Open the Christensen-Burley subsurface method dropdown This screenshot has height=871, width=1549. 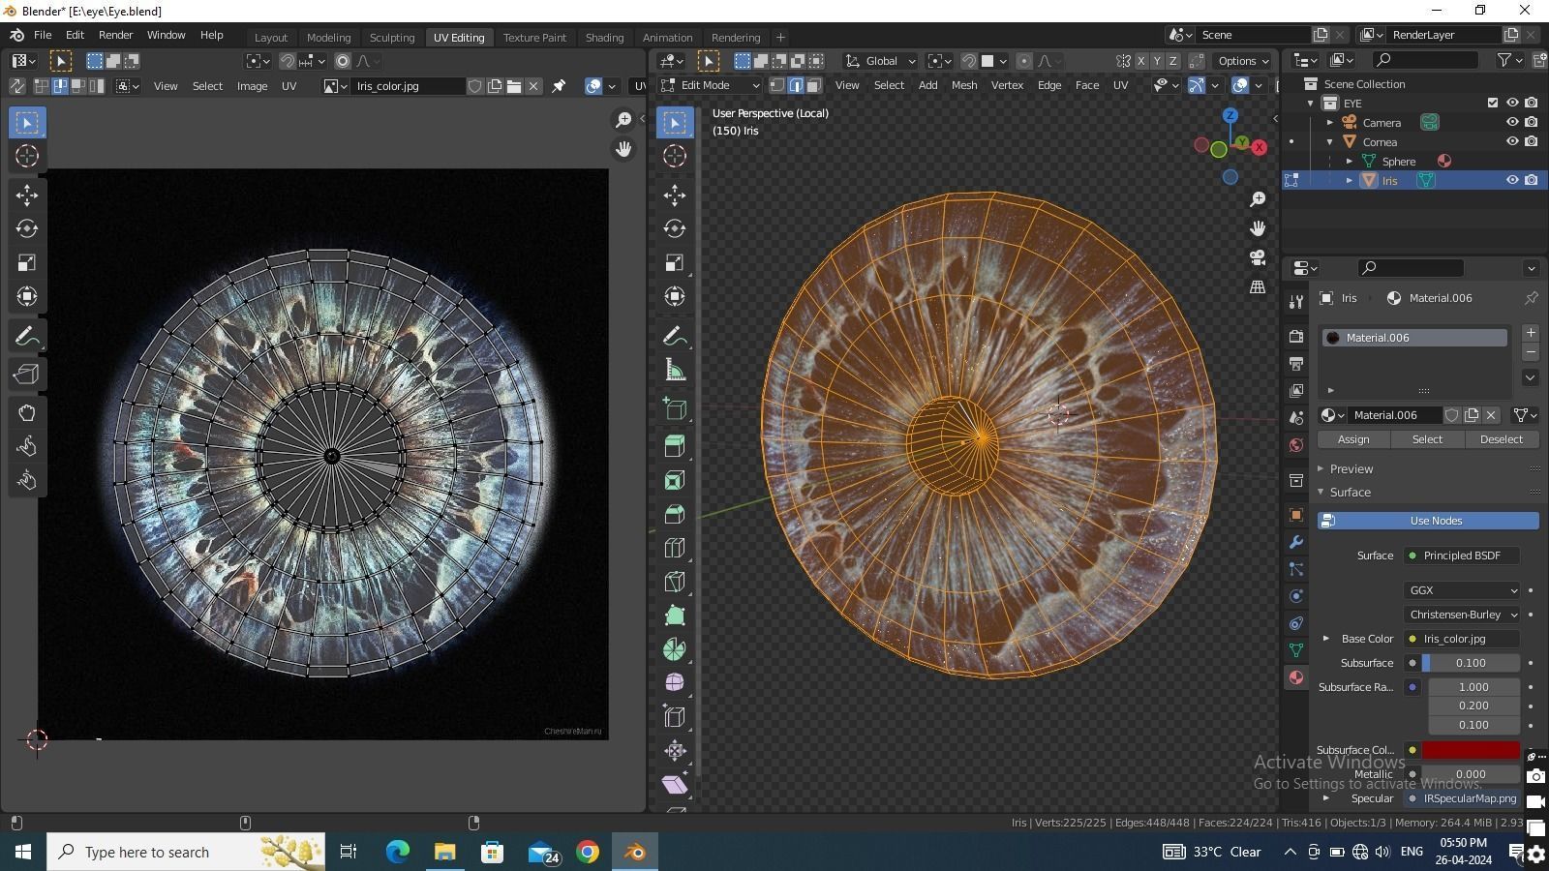point(1462,615)
